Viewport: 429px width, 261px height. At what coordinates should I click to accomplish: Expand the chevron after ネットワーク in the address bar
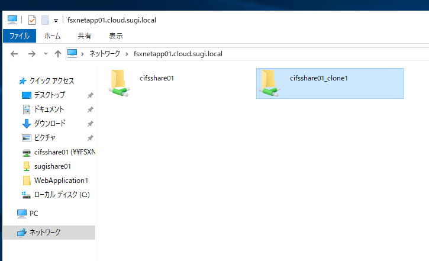coord(127,54)
